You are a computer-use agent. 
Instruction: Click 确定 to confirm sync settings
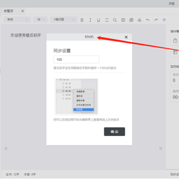point(114,132)
